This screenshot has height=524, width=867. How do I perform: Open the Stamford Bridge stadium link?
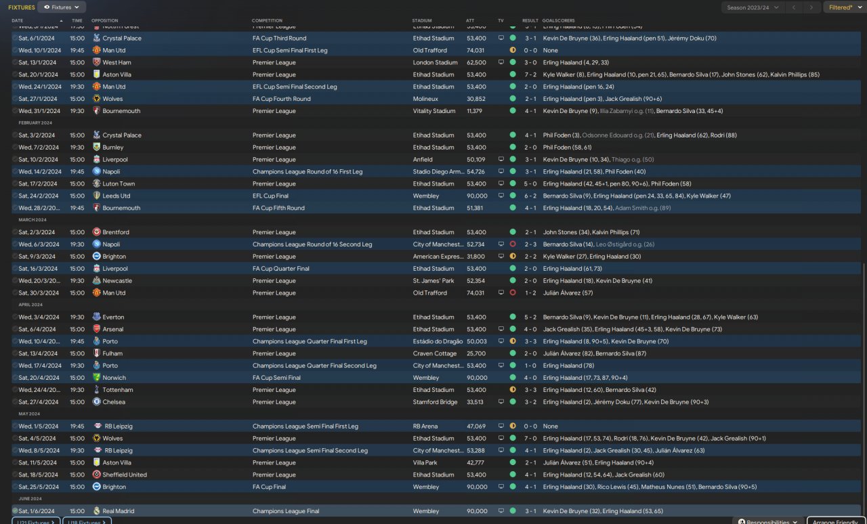tap(434, 402)
